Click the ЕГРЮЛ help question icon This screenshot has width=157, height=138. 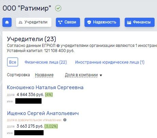58,46
